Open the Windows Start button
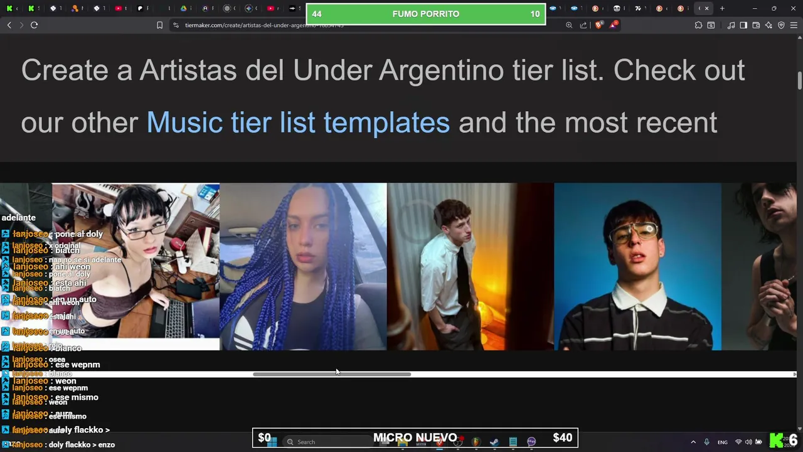The image size is (803, 452). pyautogui.click(x=272, y=442)
